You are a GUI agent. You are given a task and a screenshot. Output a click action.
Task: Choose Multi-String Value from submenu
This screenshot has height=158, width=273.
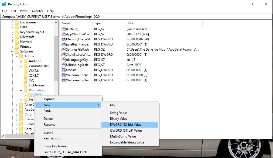point(130,136)
